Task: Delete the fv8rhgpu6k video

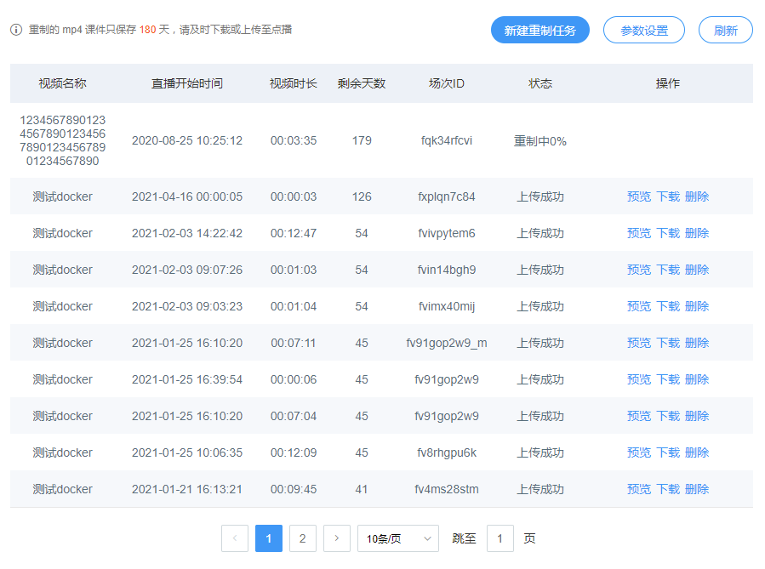Action: (x=697, y=452)
